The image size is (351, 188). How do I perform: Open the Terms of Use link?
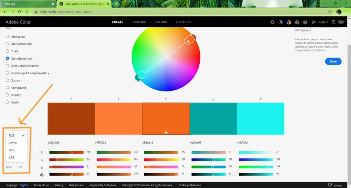(x=41, y=185)
